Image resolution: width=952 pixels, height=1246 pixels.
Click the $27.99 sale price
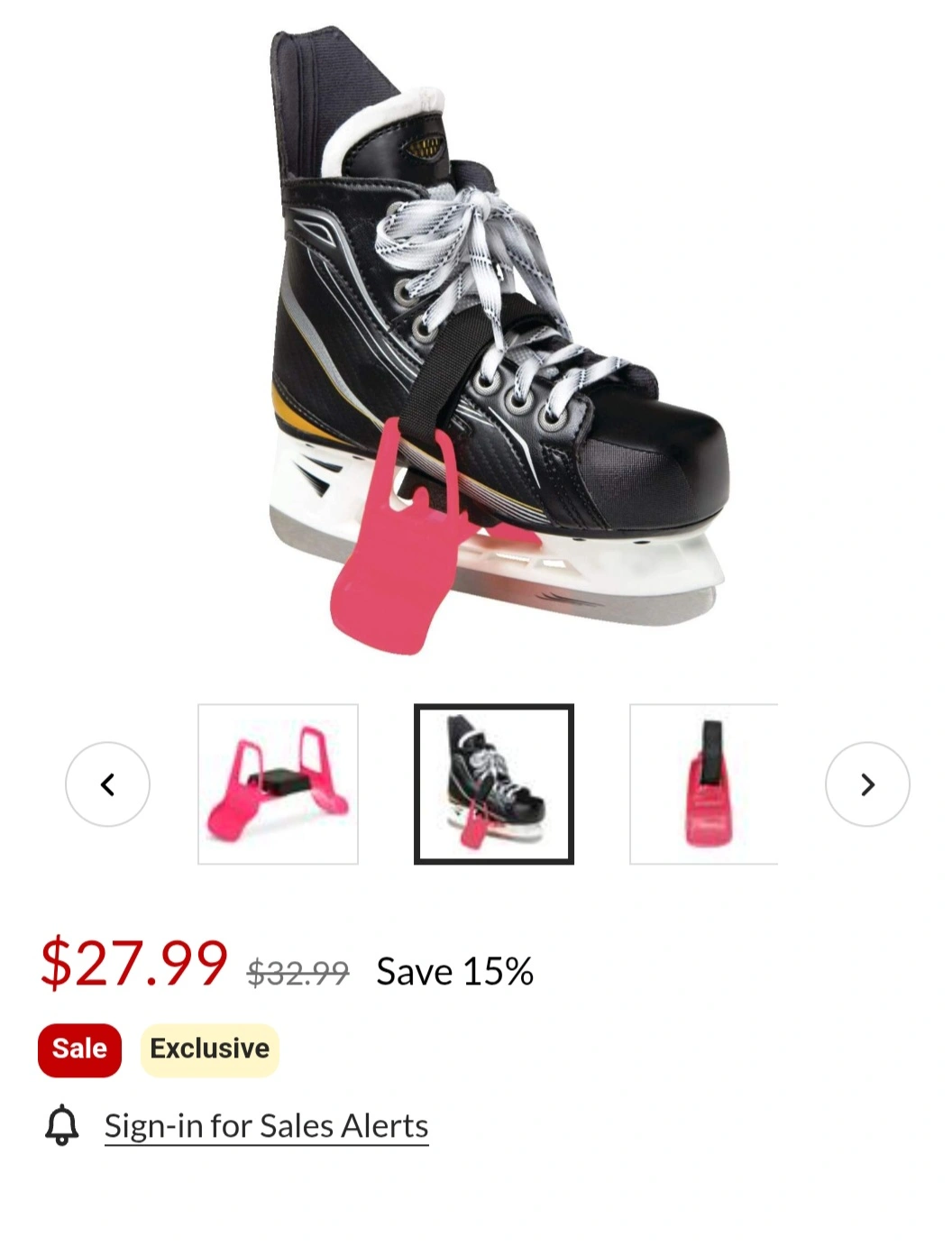(133, 962)
